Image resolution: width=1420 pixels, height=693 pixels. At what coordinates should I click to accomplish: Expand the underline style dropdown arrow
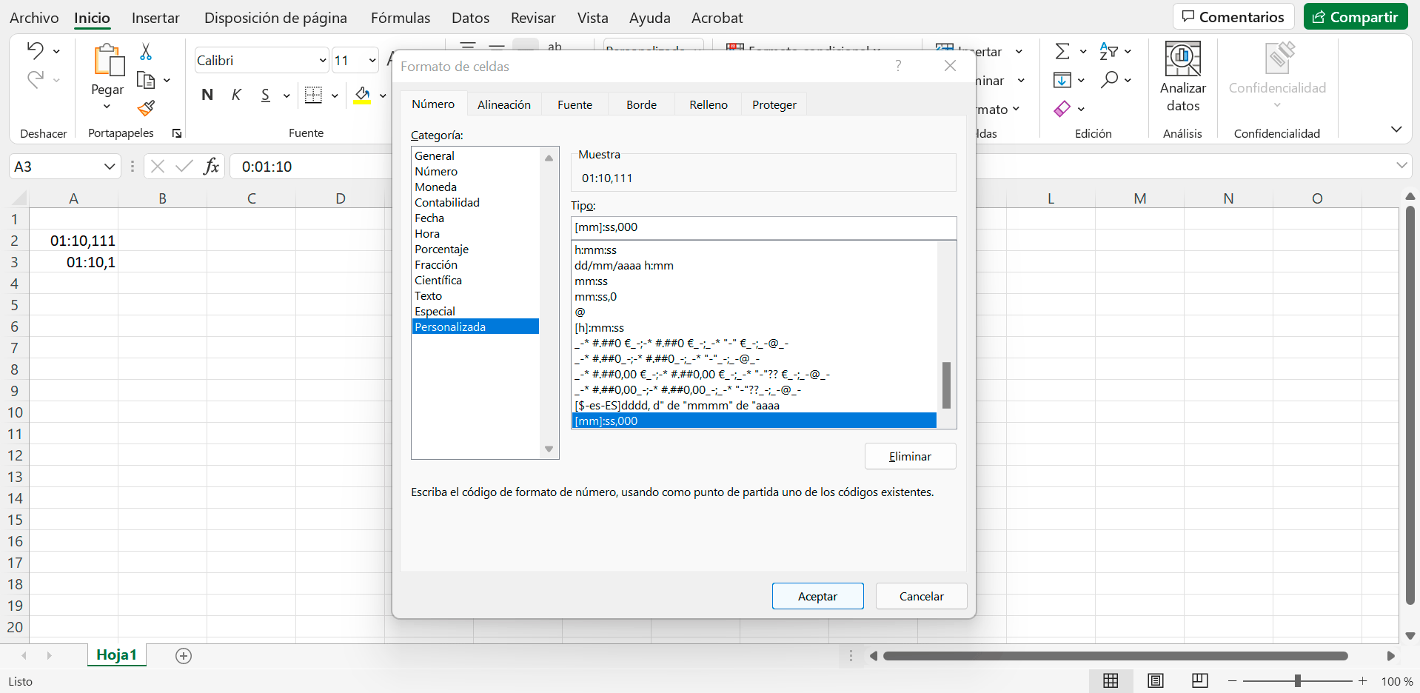(287, 96)
